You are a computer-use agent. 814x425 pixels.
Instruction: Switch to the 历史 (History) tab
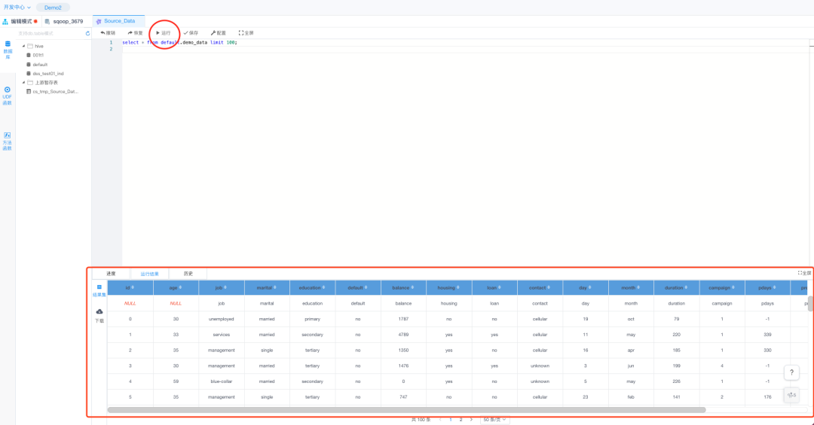click(x=188, y=274)
